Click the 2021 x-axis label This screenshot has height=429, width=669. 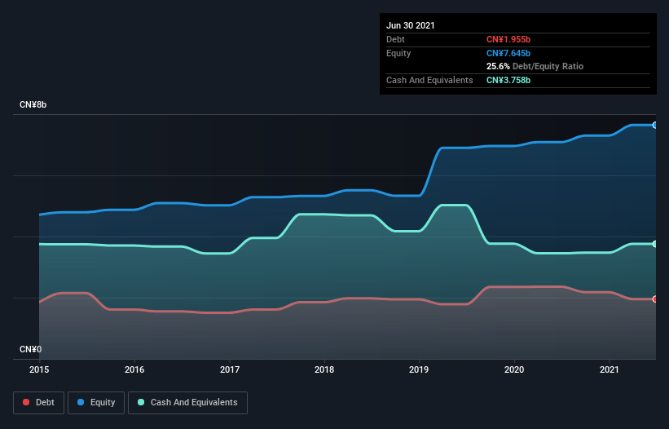[x=610, y=369]
